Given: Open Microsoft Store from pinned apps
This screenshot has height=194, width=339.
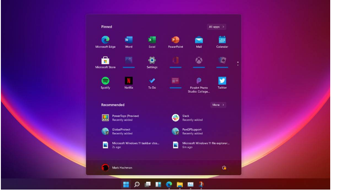Looking at the screenshot, I should (x=105, y=61).
